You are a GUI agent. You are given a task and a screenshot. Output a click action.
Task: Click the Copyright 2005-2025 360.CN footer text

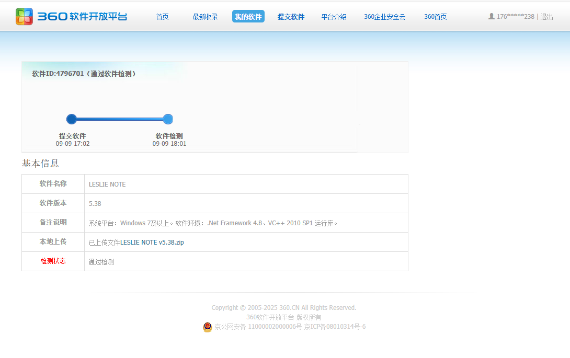[284, 308]
